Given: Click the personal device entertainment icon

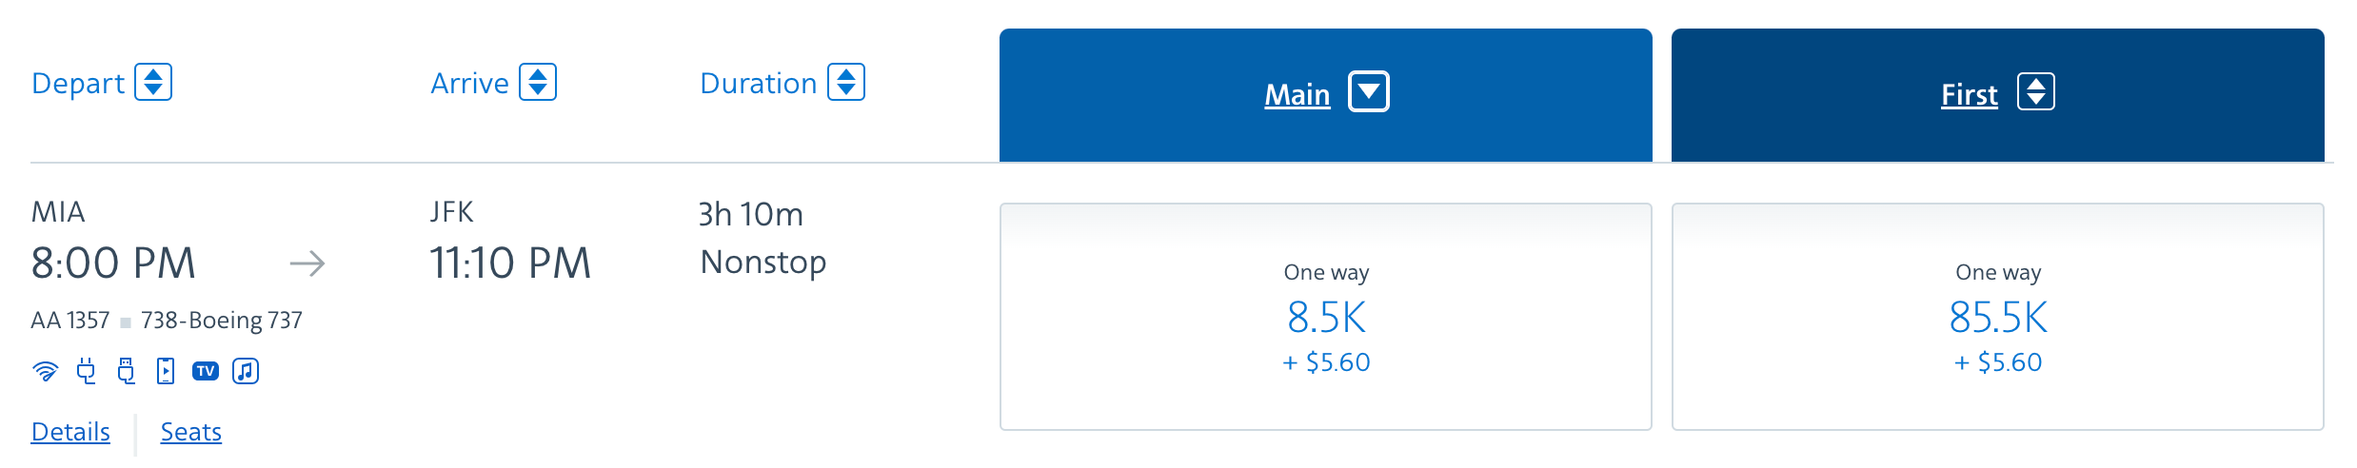Looking at the screenshot, I should pyautogui.click(x=166, y=371).
